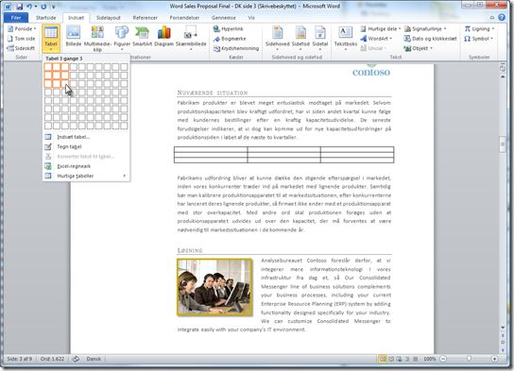The height and width of the screenshot is (371, 514).
Task: Toggle the Tabel button in ribbon
Action: click(x=51, y=39)
